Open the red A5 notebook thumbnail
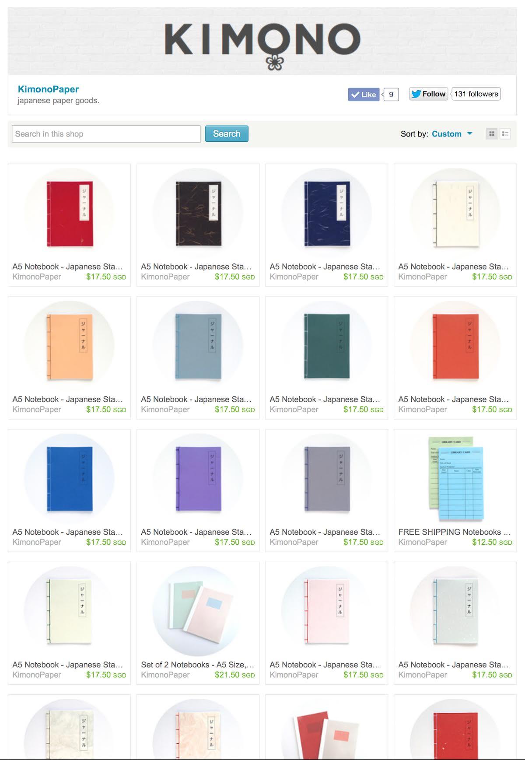Screen dimensions: 525x760 [70, 214]
